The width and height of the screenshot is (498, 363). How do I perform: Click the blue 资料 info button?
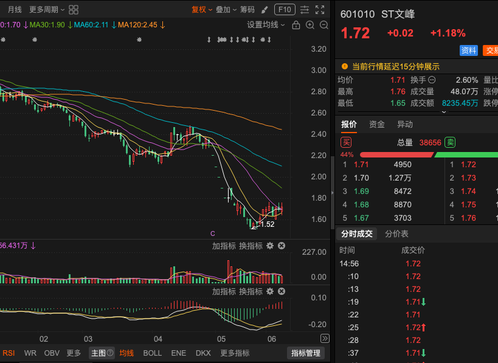[x=469, y=50]
